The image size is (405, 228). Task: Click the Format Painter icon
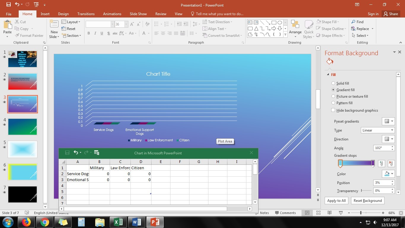pos(17,36)
